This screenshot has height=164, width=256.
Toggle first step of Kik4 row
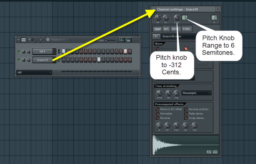[63, 51]
